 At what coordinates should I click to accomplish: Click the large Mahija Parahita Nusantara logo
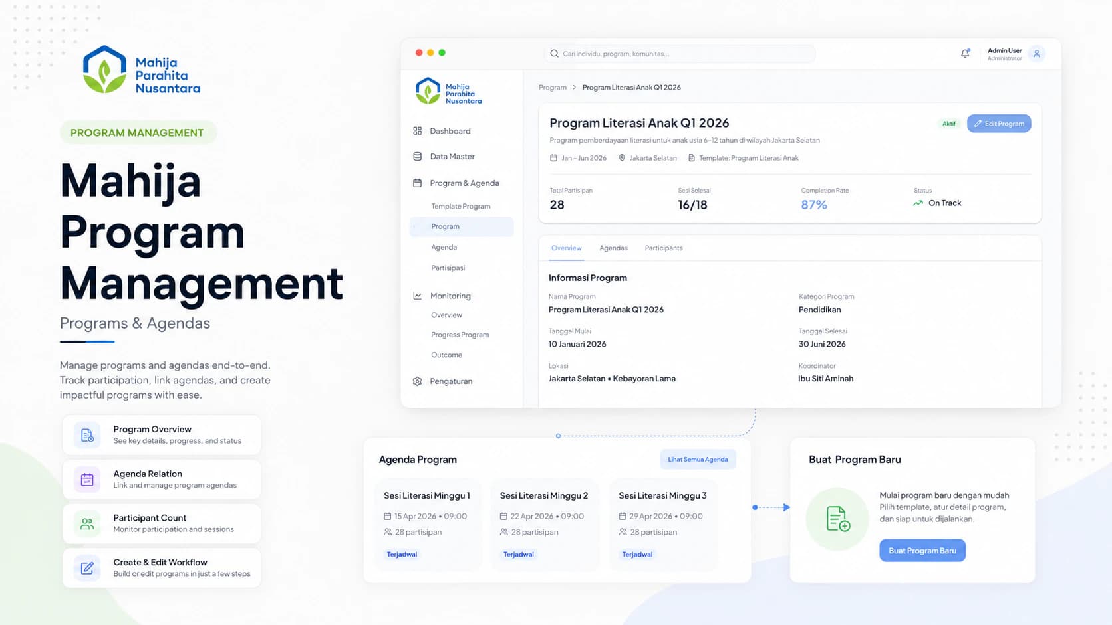click(141, 70)
